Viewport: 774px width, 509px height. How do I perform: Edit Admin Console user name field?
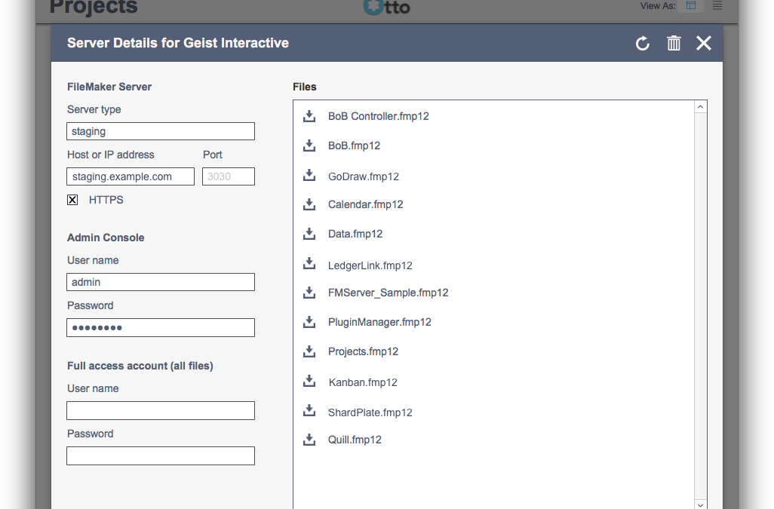click(x=161, y=282)
